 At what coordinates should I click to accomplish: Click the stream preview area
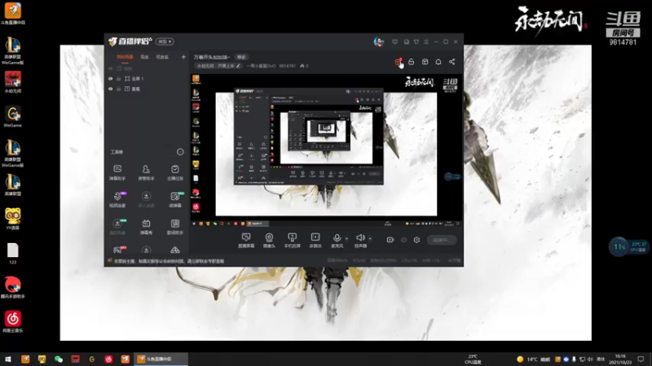coord(327,150)
